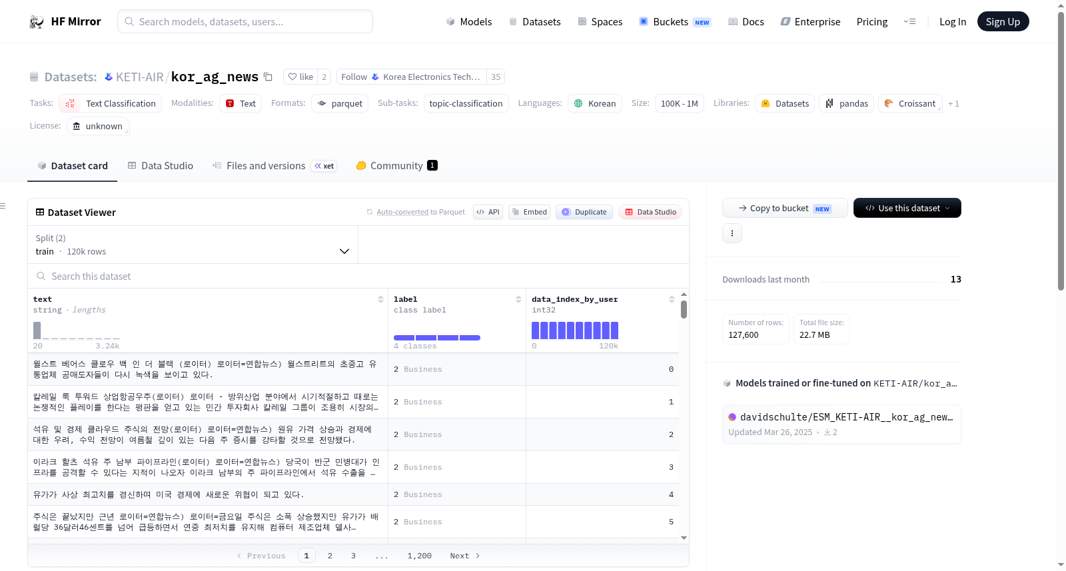Duplicate the dataset viewer
The height and width of the screenshot is (571, 1066).
584,212
